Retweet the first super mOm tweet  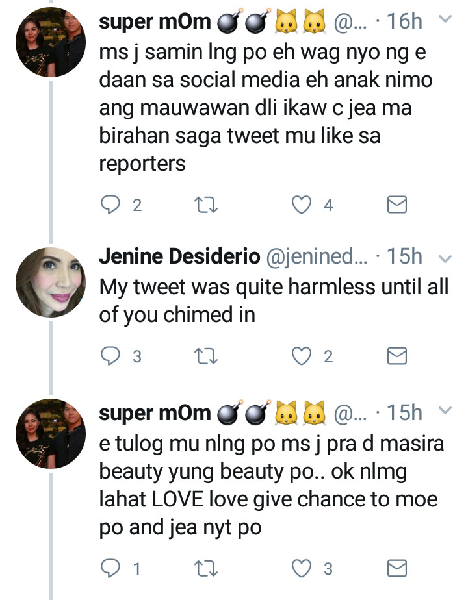206,205
